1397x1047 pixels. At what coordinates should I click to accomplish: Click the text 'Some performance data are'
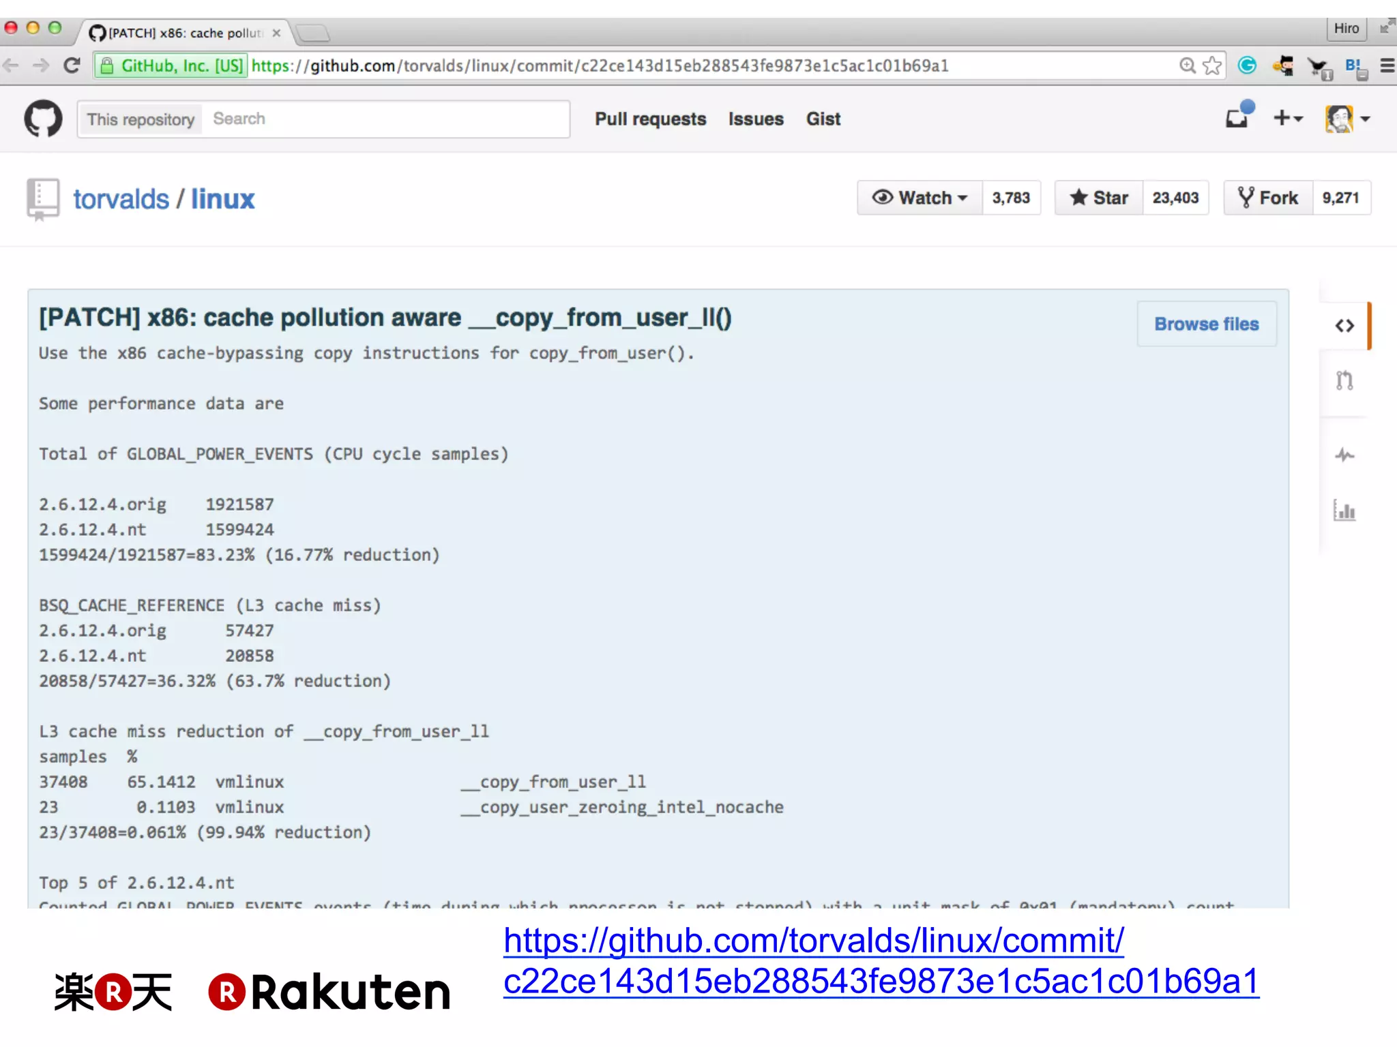pyautogui.click(x=161, y=404)
